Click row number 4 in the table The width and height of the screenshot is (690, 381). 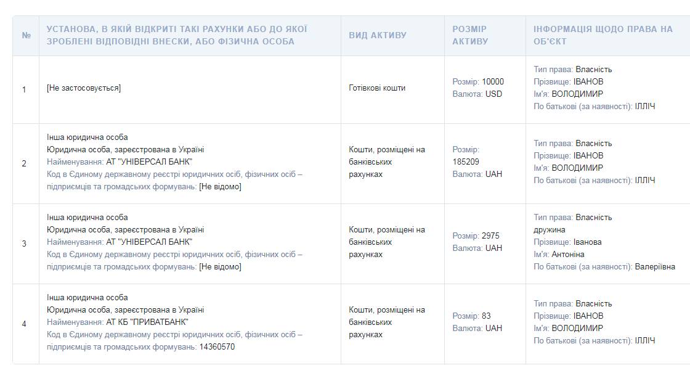pos(25,324)
